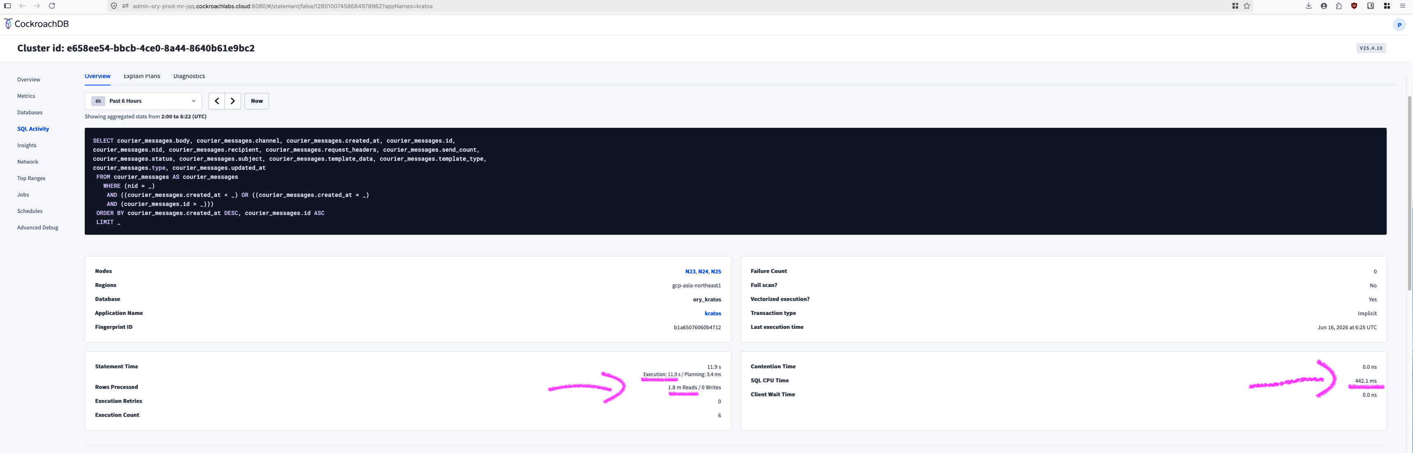The width and height of the screenshot is (1413, 453).
Task: Click the page URL in the address bar
Action: tap(283, 6)
